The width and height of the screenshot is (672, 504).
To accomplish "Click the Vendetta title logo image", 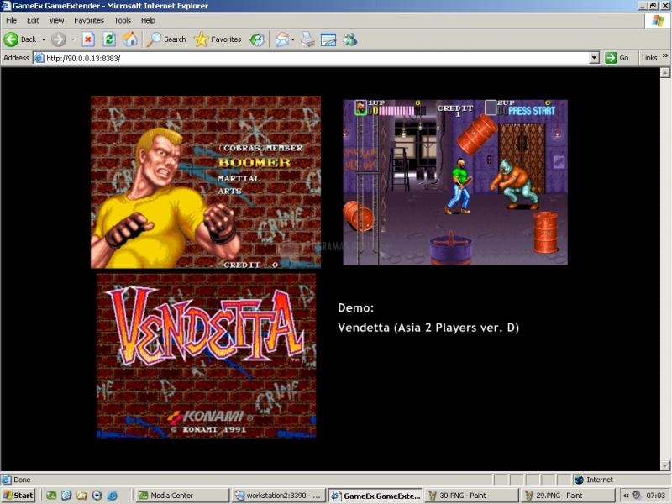I will 206,356.
